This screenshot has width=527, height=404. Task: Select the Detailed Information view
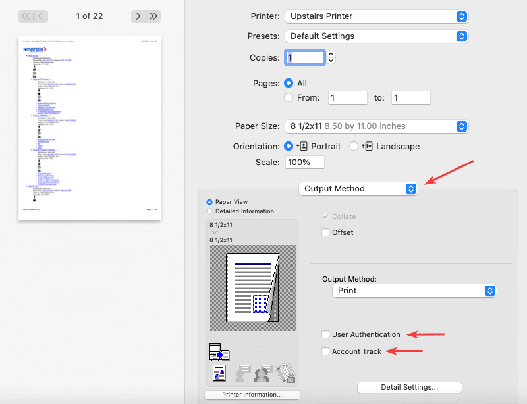coord(210,211)
